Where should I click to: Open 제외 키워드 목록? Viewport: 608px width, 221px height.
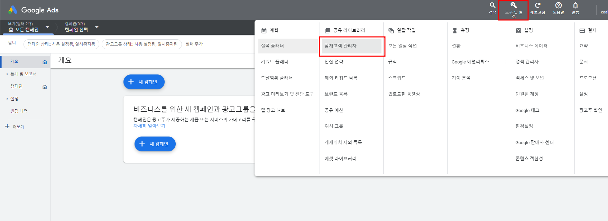click(341, 78)
